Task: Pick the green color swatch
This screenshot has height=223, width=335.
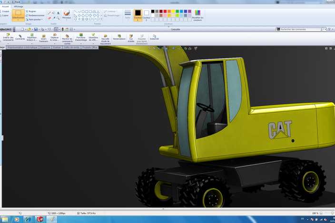Action: (177, 11)
